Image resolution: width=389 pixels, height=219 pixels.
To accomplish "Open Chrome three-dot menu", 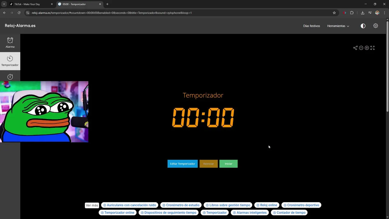I will tap(384, 13).
